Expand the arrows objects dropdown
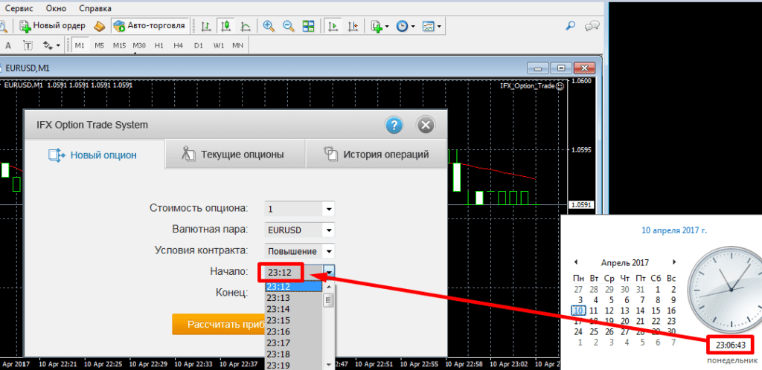 click(x=58, y=46)
